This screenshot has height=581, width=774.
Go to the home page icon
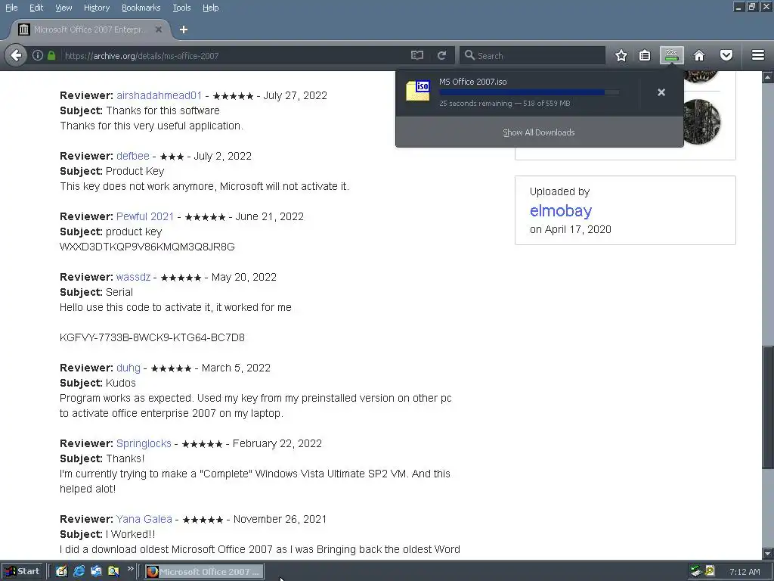point(699,55)
